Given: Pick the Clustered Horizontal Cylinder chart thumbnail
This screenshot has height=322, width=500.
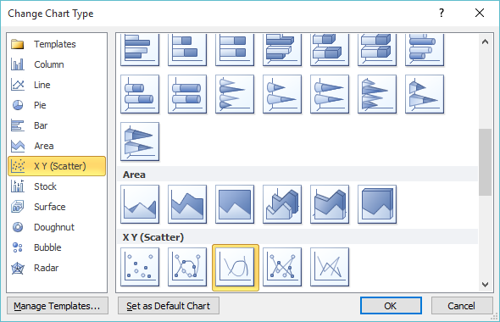Looking at the screenshot, I should 425,50.
